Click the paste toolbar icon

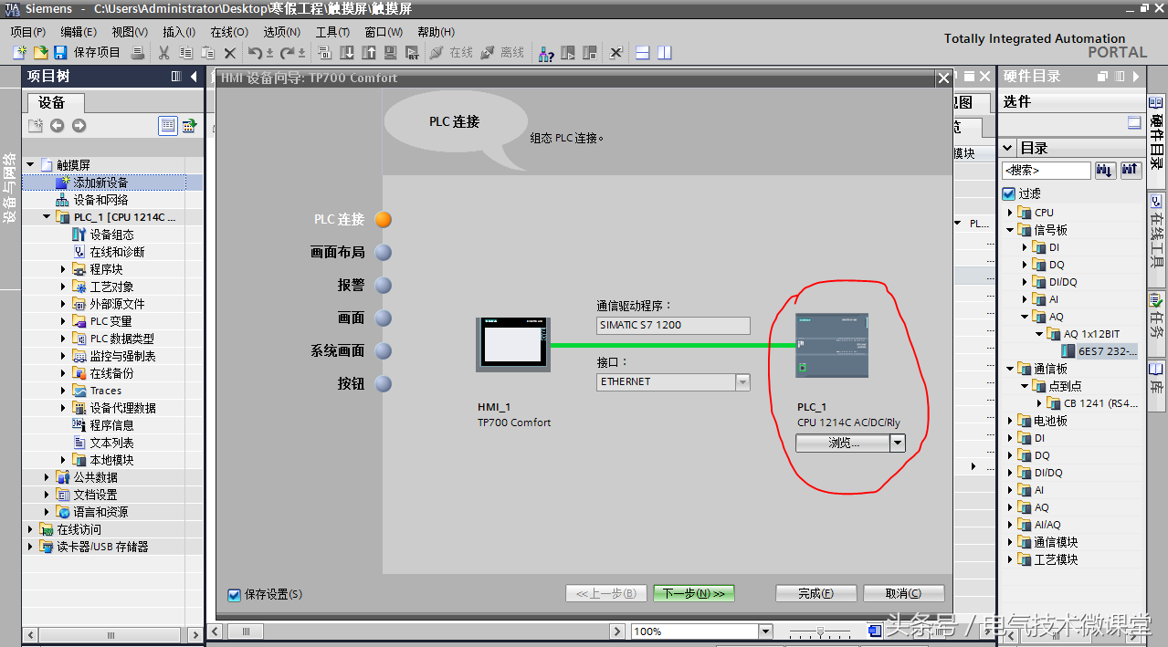(x=208, y=53)
